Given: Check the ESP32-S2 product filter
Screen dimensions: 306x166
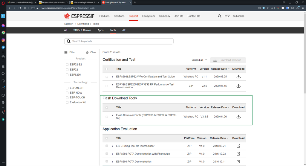Looking at the screenshot, I should click(x=67, y=65).
